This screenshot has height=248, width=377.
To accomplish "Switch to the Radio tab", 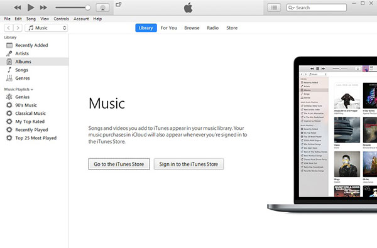I will click(x=213, y=28).
